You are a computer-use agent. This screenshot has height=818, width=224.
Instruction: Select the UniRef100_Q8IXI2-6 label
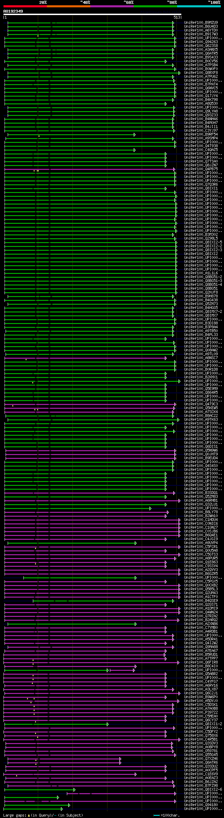pyautogui.click(x=203, y=790)
